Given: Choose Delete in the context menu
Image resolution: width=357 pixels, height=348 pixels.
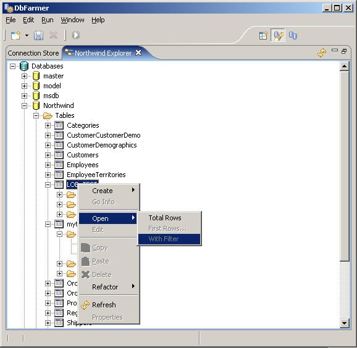Looking at the screenshot, I should (109, 275).
